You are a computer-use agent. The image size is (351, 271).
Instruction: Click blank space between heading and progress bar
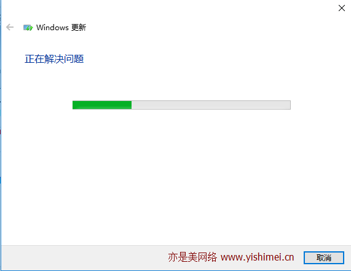point(176,82)
